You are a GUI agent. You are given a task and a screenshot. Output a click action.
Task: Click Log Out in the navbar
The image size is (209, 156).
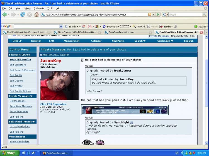coord(188,41)
